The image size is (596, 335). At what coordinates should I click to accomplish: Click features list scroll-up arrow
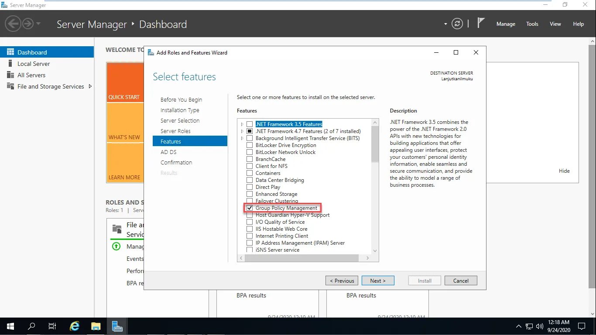[375, 122]
